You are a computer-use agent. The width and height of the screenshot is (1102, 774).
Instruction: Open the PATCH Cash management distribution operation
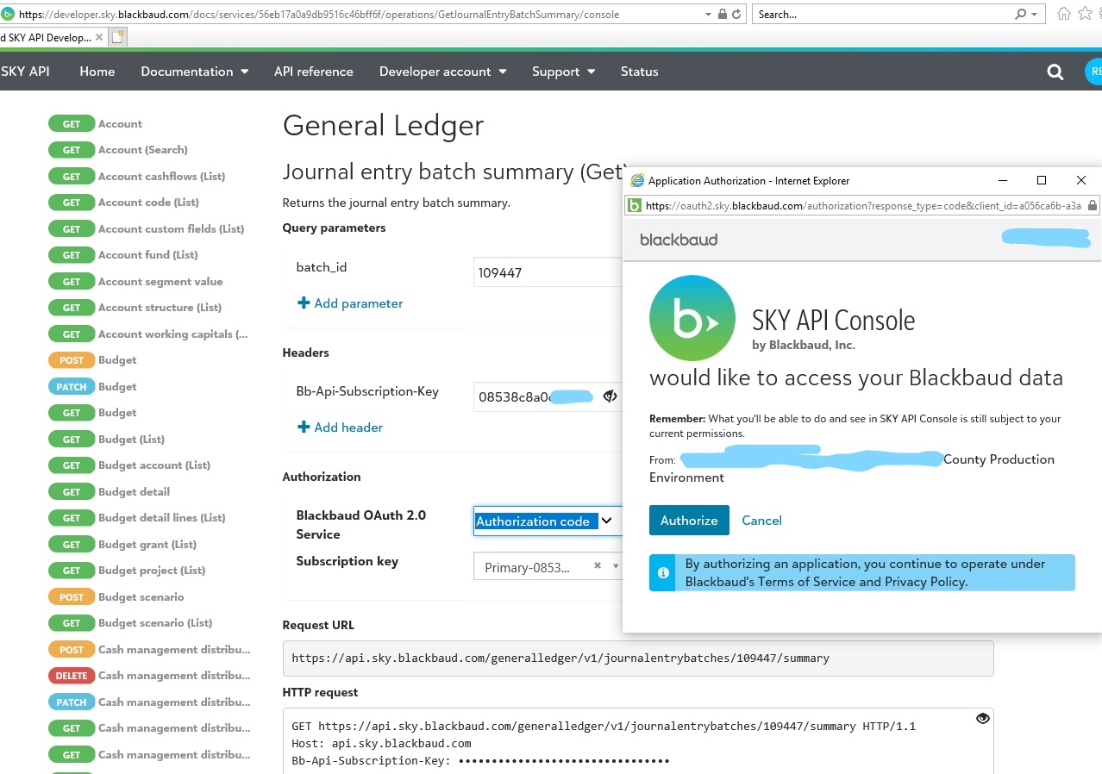(149, 702)
